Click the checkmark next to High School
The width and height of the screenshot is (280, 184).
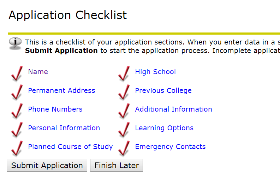click(124, 73)
